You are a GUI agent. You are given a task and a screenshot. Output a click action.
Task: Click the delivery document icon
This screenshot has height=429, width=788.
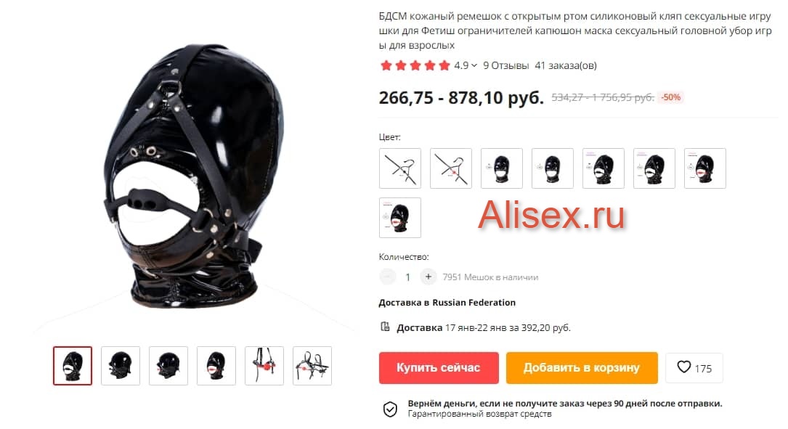(386, 327)
